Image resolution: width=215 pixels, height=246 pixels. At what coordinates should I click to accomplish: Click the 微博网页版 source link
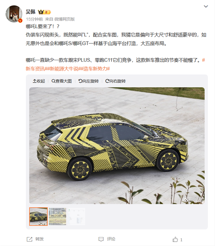pos(64,19)
